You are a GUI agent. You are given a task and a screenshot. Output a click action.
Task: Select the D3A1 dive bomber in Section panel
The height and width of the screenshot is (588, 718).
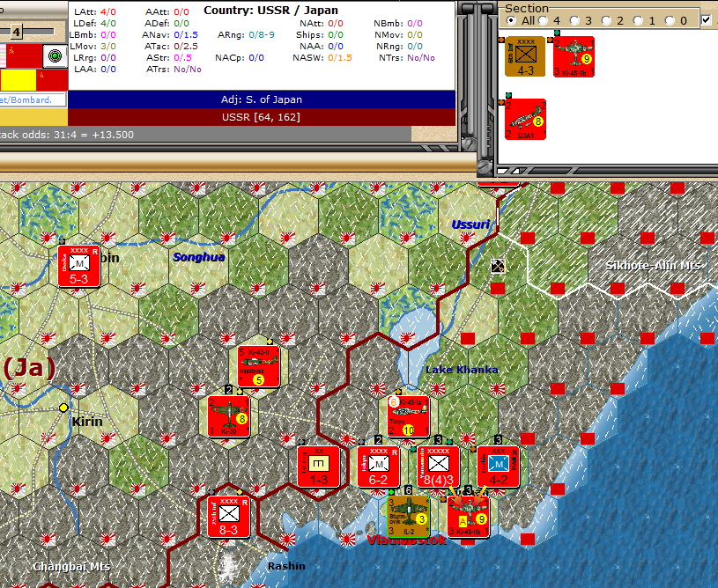coord(526,119)
